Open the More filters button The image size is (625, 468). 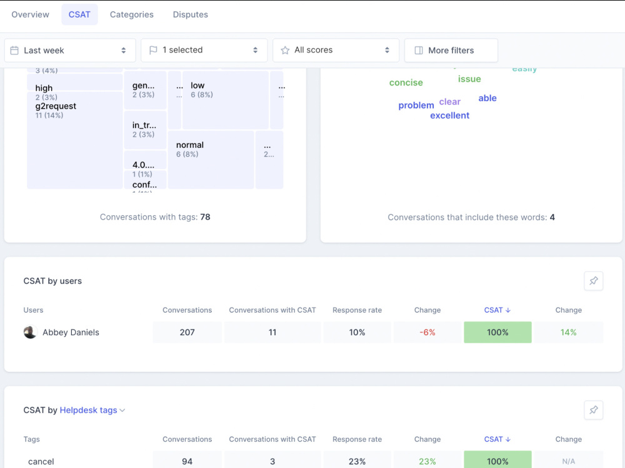(451, 50)
